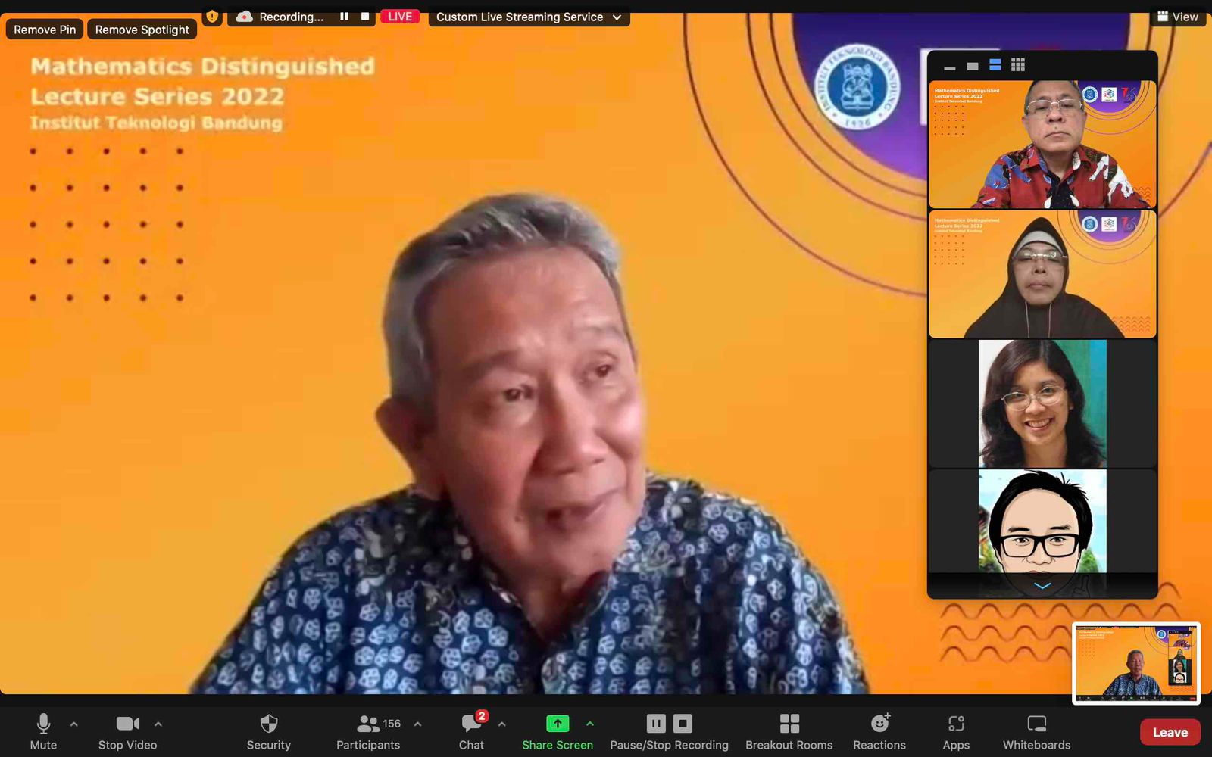Open the View menu
1212x757 pixels.
point(1177,16)
